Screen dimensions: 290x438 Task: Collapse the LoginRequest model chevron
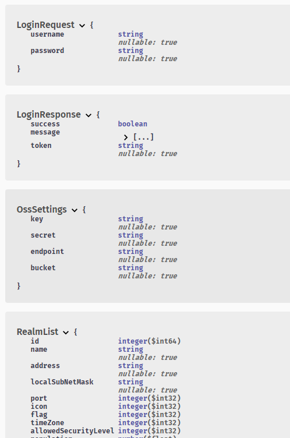click(82, 26)
